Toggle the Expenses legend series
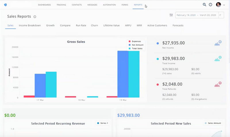Viewport: 230px width, 137px height. click(x=135, y=41)
